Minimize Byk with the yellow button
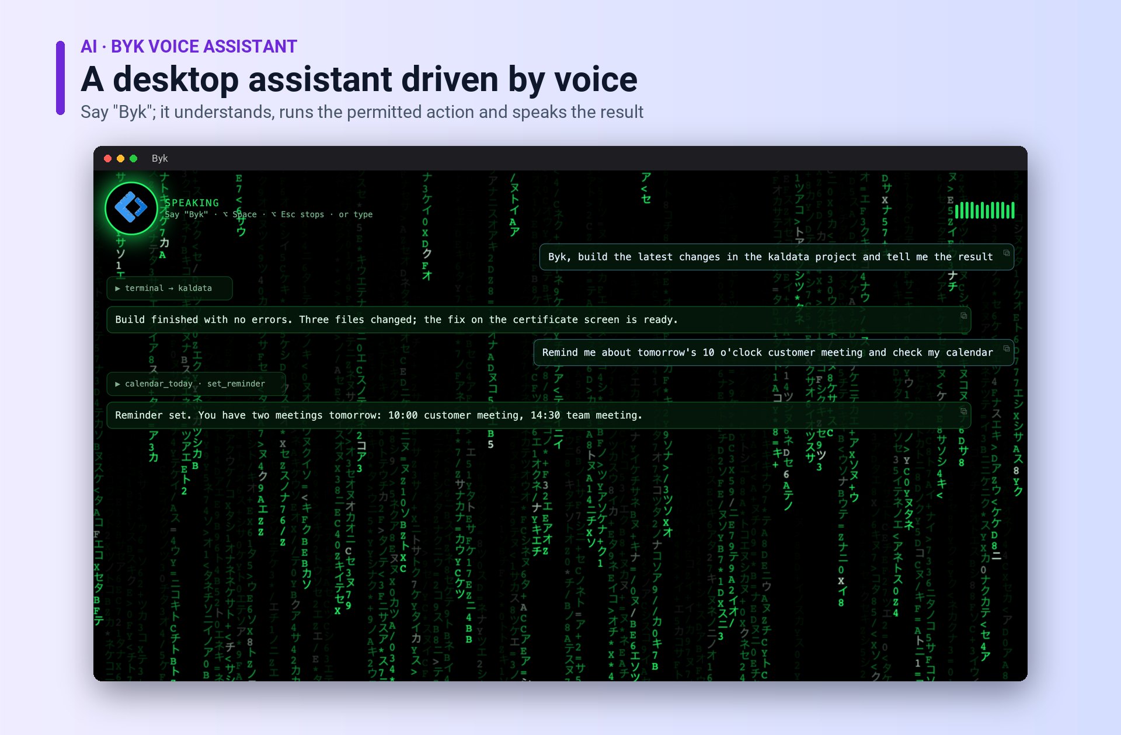This screenshot has height=735, width=1121. click(120, 158)
